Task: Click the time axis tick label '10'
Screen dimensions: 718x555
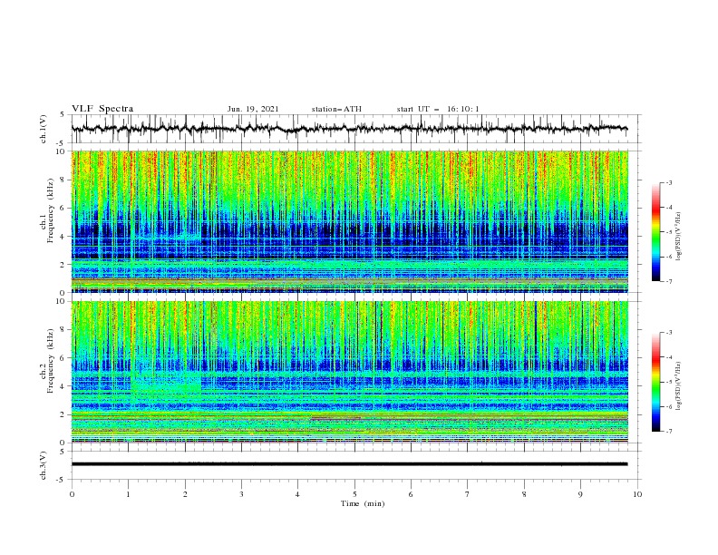Action: point(637,494)
